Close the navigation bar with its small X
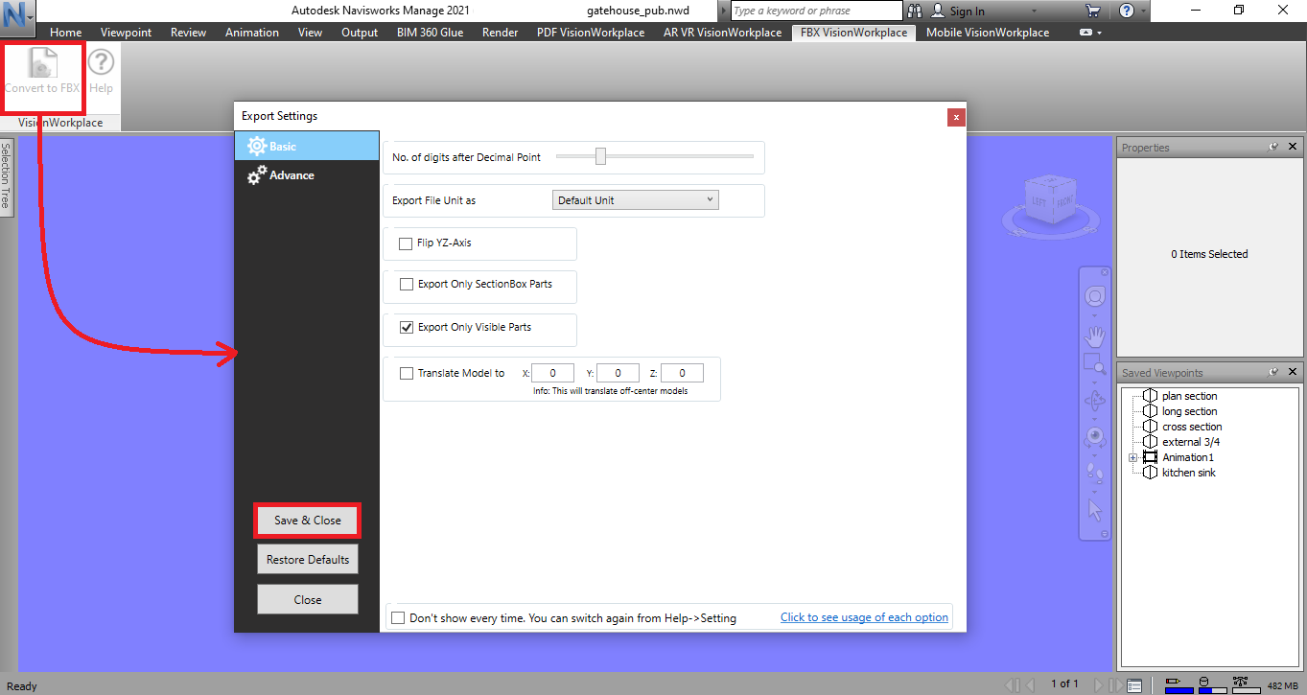The height and width of the screenshot is (695, 1307). pos(1105,272)
